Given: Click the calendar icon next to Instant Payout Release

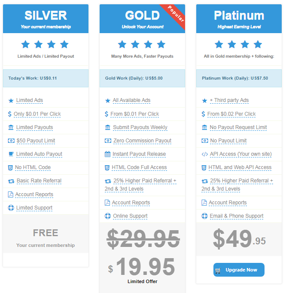Looking at the screenshot, I should (107, 154).
